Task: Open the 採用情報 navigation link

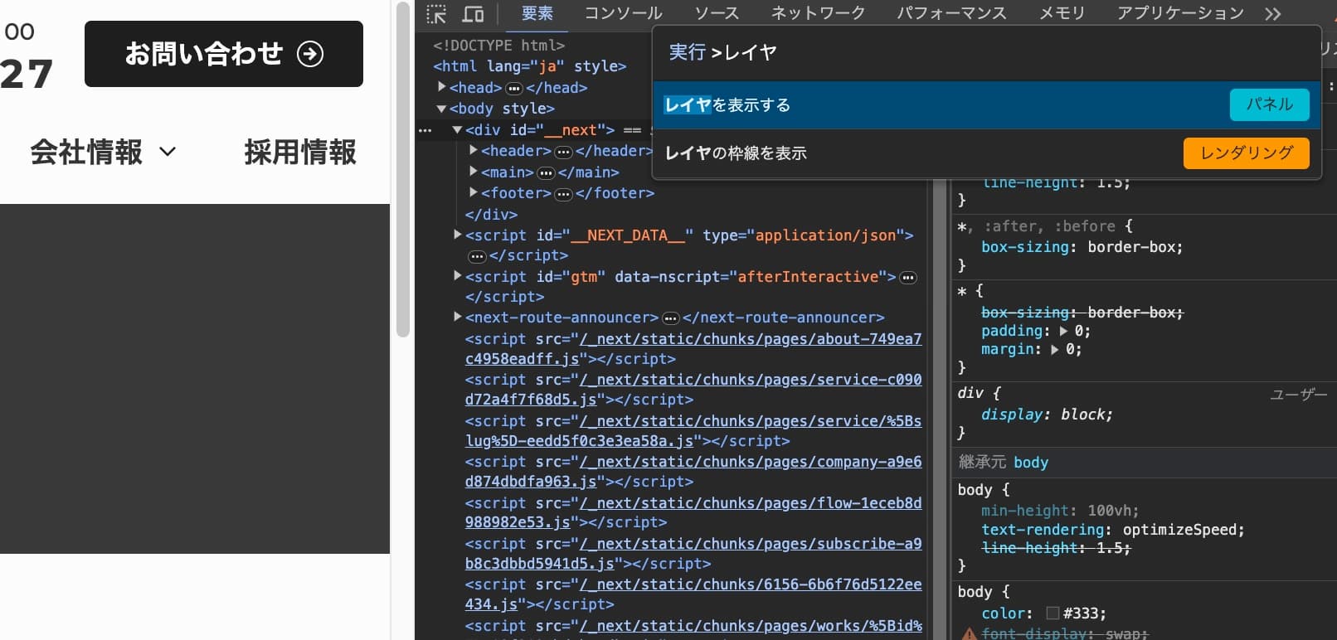Action: point(300,152)
